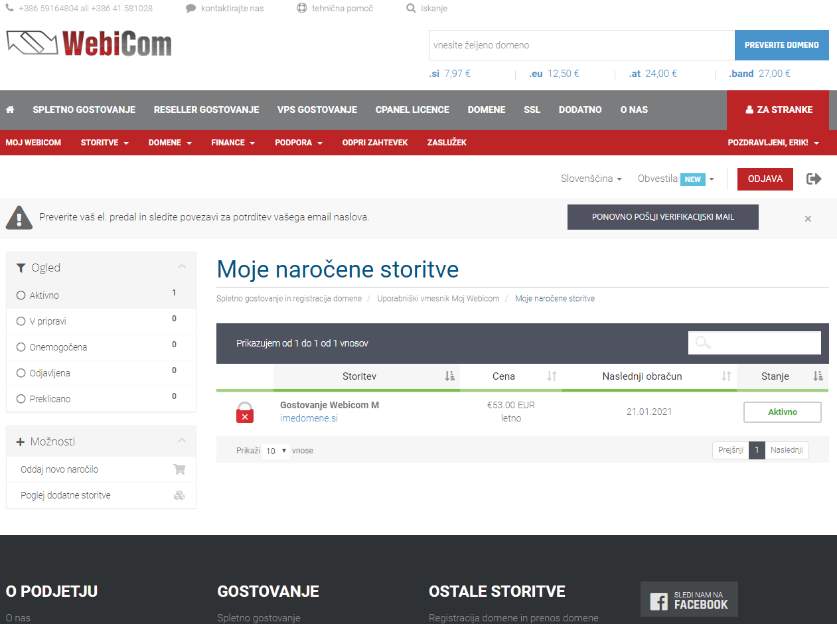Open SSL menu item

point(532,110)
